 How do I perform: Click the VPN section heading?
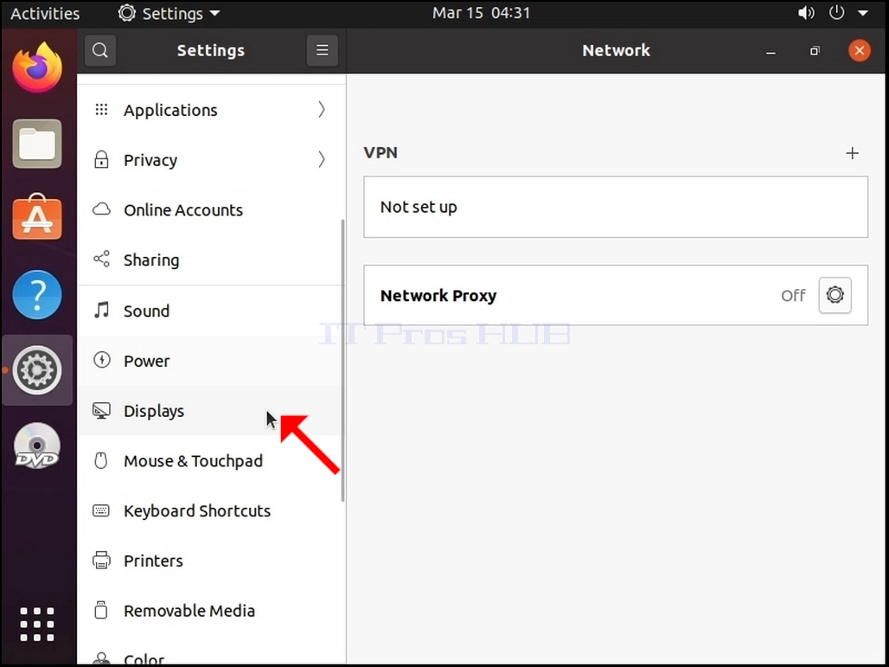click(381, 152)
